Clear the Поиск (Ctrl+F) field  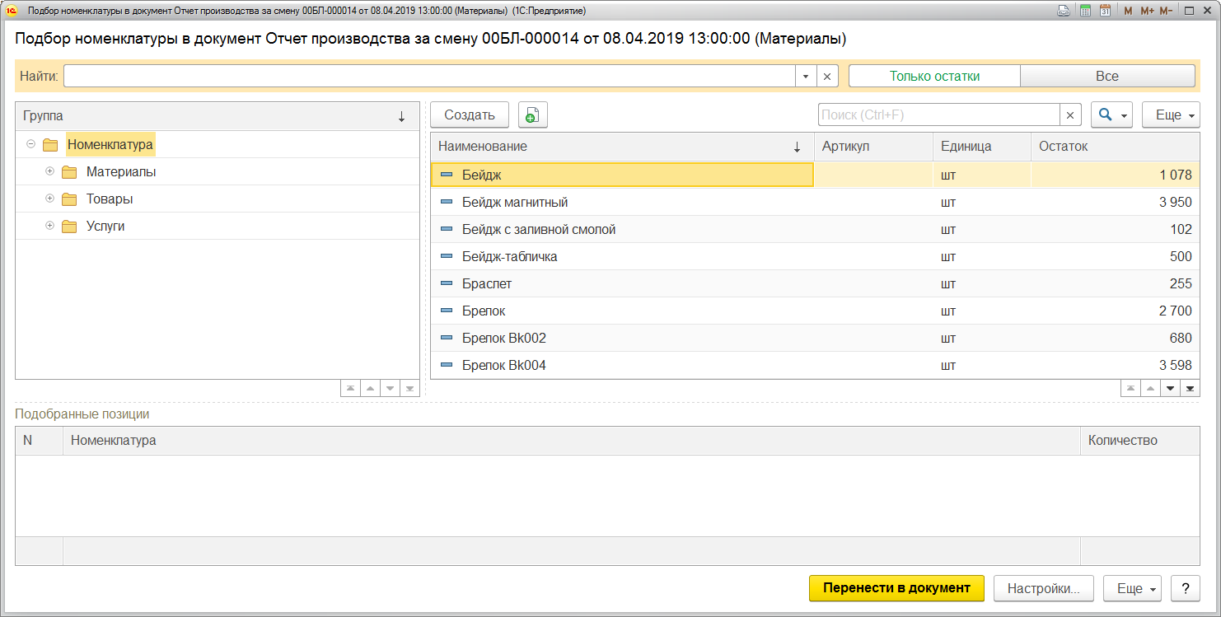point(1070,115)
